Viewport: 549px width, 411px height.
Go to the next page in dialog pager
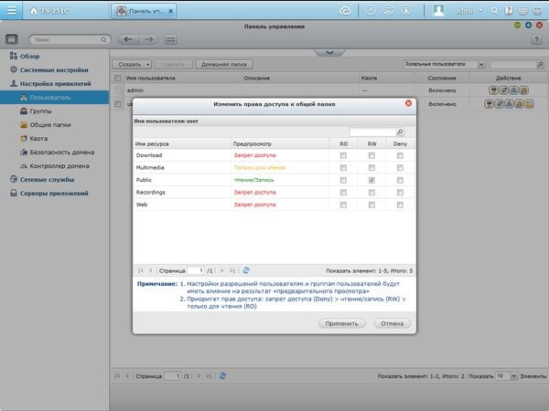pyautogui.click(x=222, y=270)
